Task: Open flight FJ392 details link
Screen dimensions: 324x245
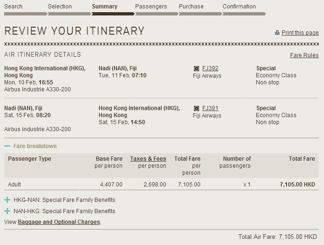Action: (x=210, y=68)
